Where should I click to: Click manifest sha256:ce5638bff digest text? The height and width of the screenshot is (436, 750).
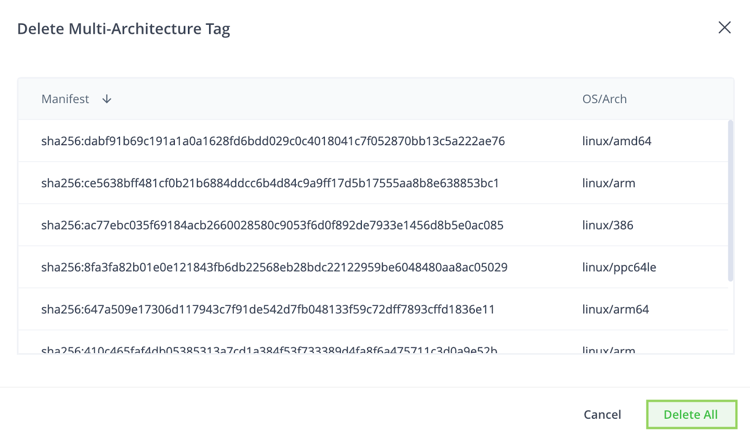[x=270, y=183]
